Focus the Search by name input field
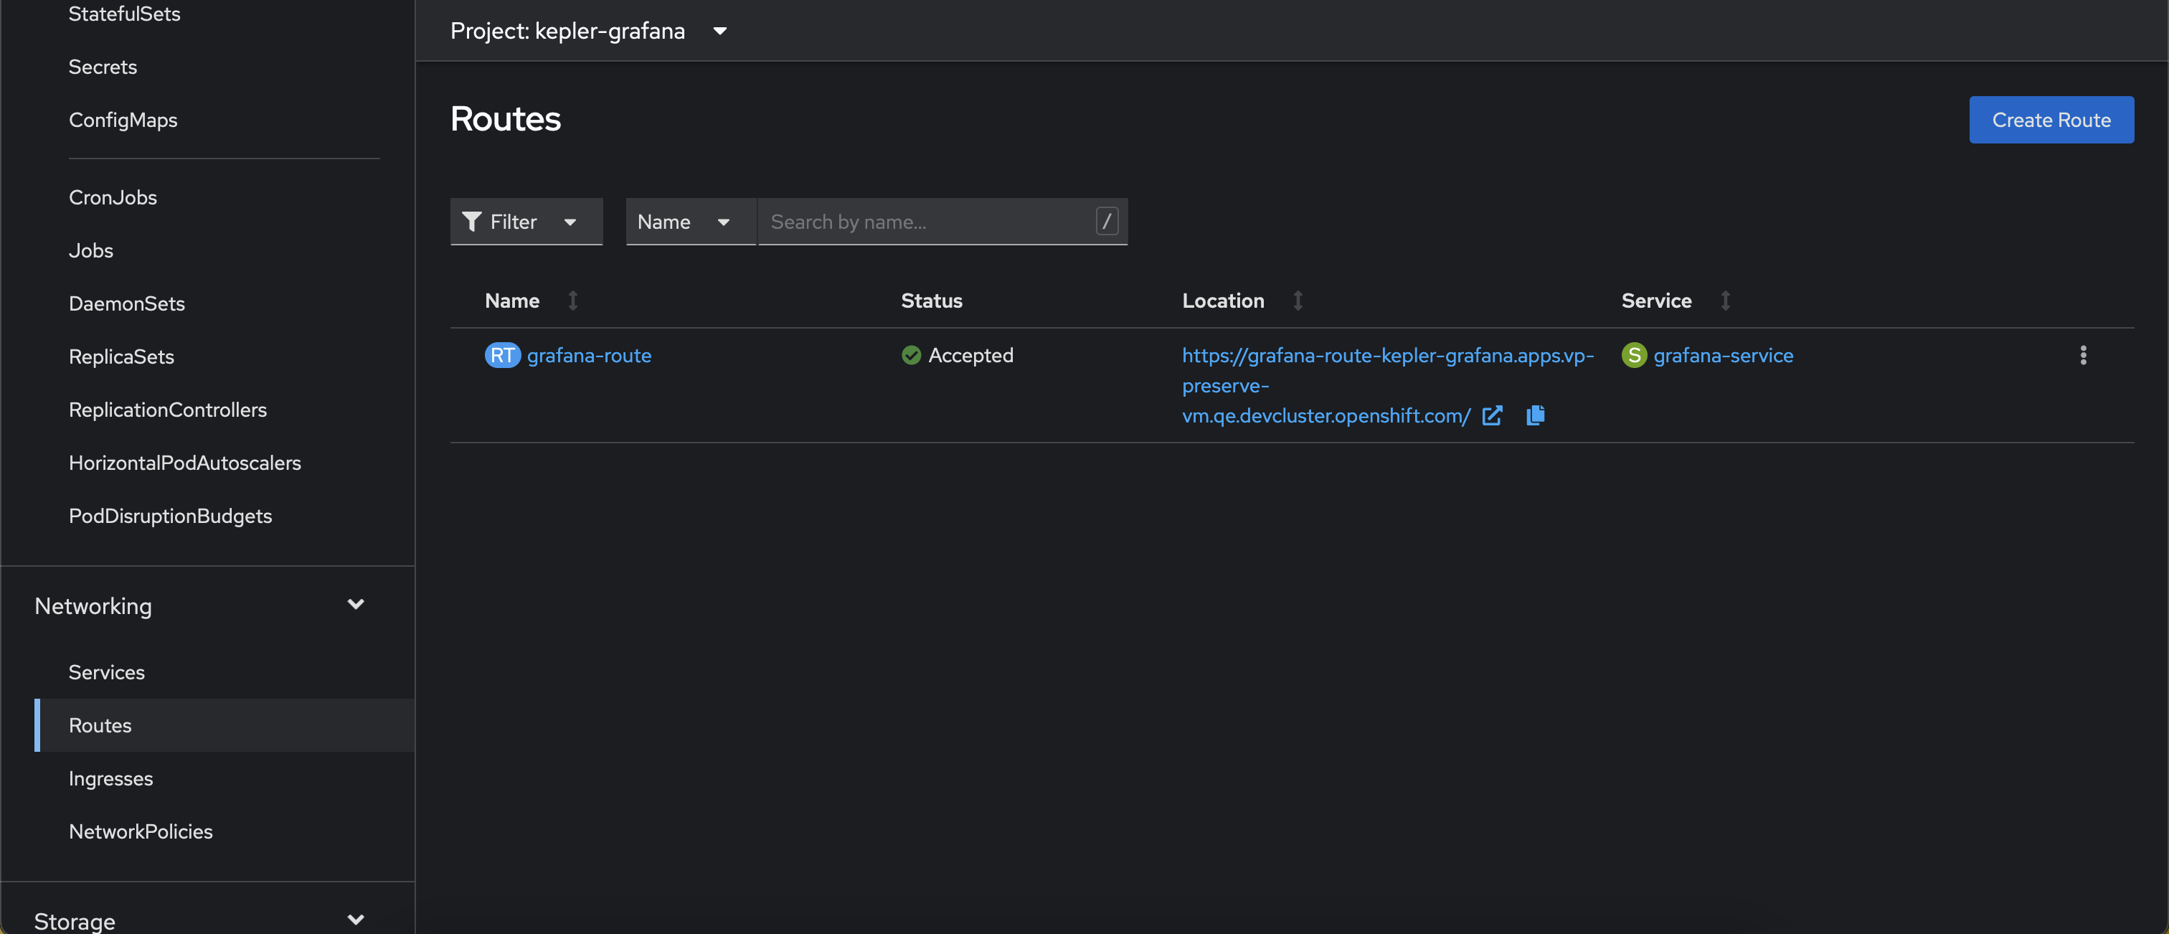 [x=926, y=222]
